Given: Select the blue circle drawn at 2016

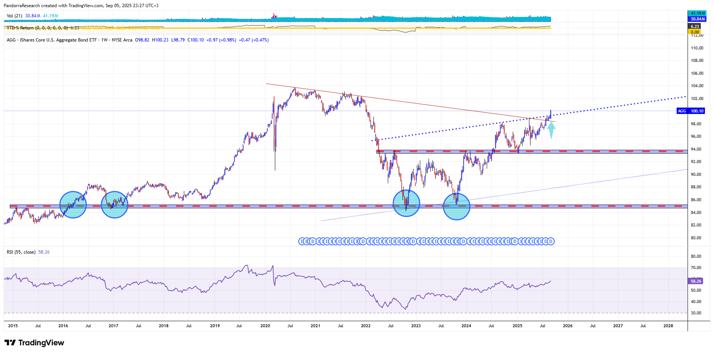Looking at the screenshot, I should coord(73,205).
